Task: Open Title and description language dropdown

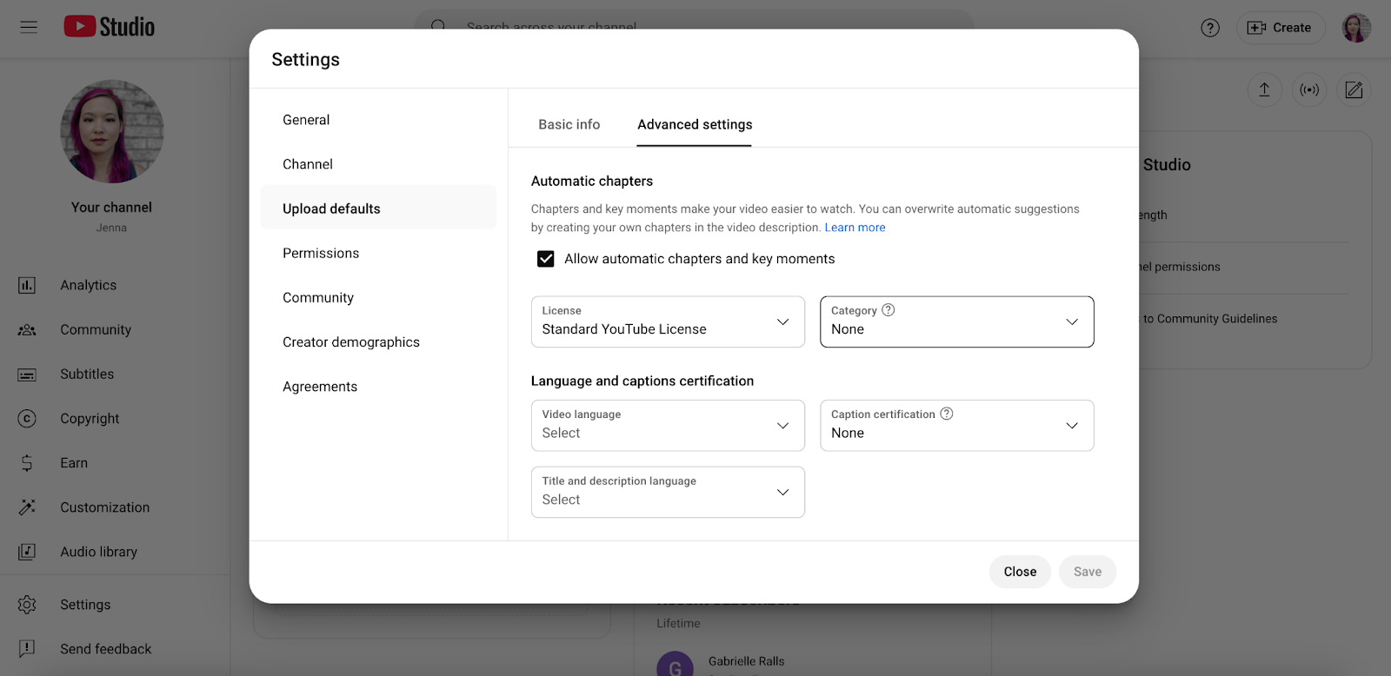Action: pyautogui.click(x=668, y=493)
